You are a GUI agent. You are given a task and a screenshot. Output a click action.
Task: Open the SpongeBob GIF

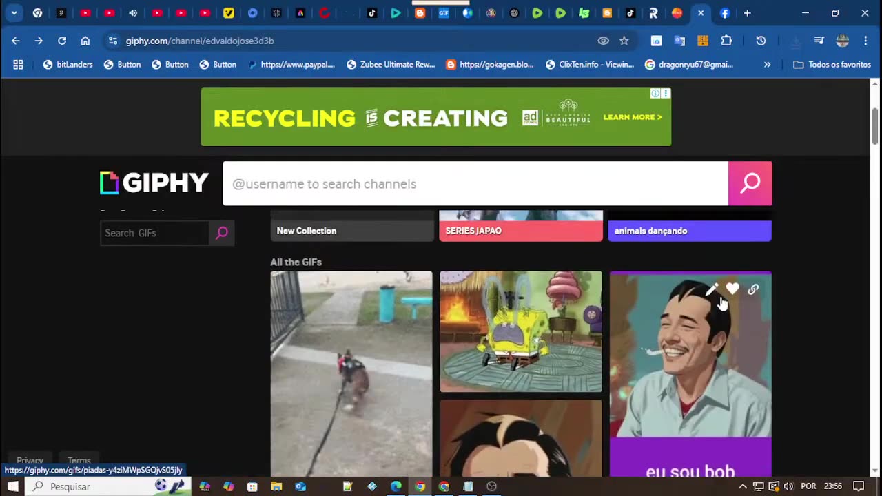pyautogui.click(x=521, y=331)
